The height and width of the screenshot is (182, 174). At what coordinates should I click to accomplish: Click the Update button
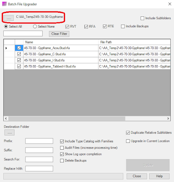(148, 165)
